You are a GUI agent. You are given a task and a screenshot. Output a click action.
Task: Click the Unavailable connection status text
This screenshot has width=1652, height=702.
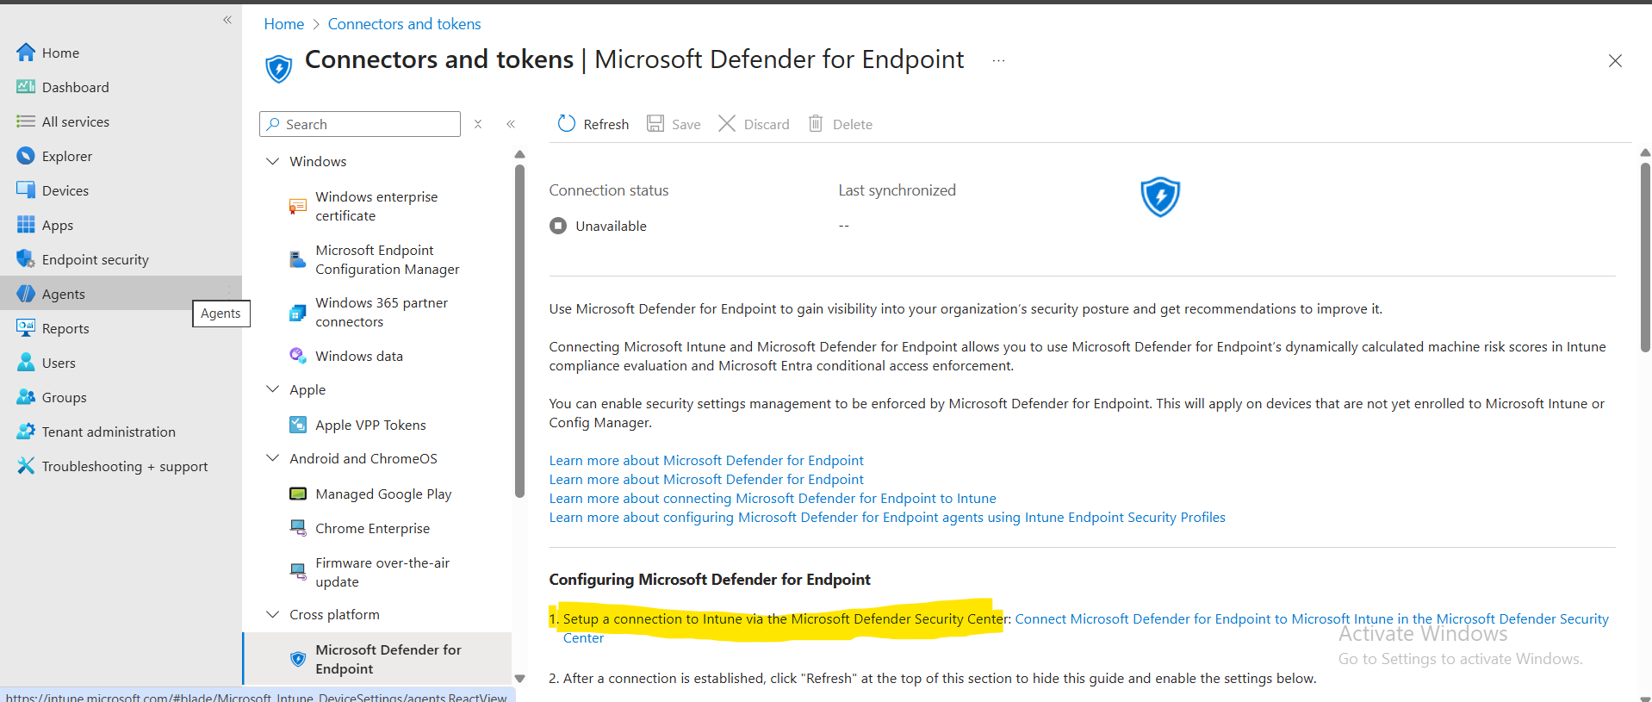point(611,226)
